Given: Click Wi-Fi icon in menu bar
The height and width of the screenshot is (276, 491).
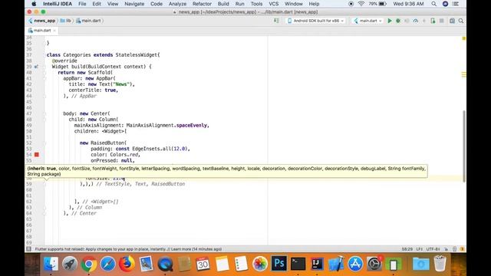Looking at the screenshot, I should pyautogui.click(x=361, y=4).
